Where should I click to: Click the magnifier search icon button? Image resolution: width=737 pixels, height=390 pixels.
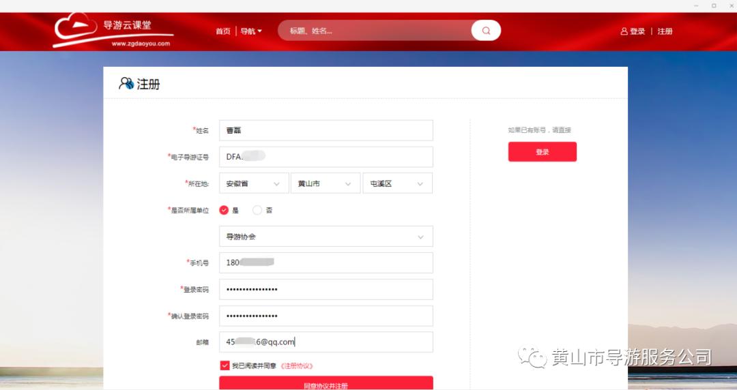click(x=486, y=31)
